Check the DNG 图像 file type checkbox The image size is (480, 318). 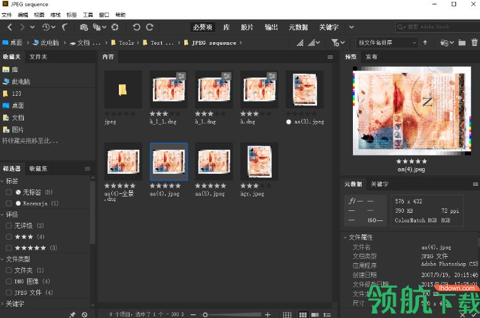coord(9,281)
